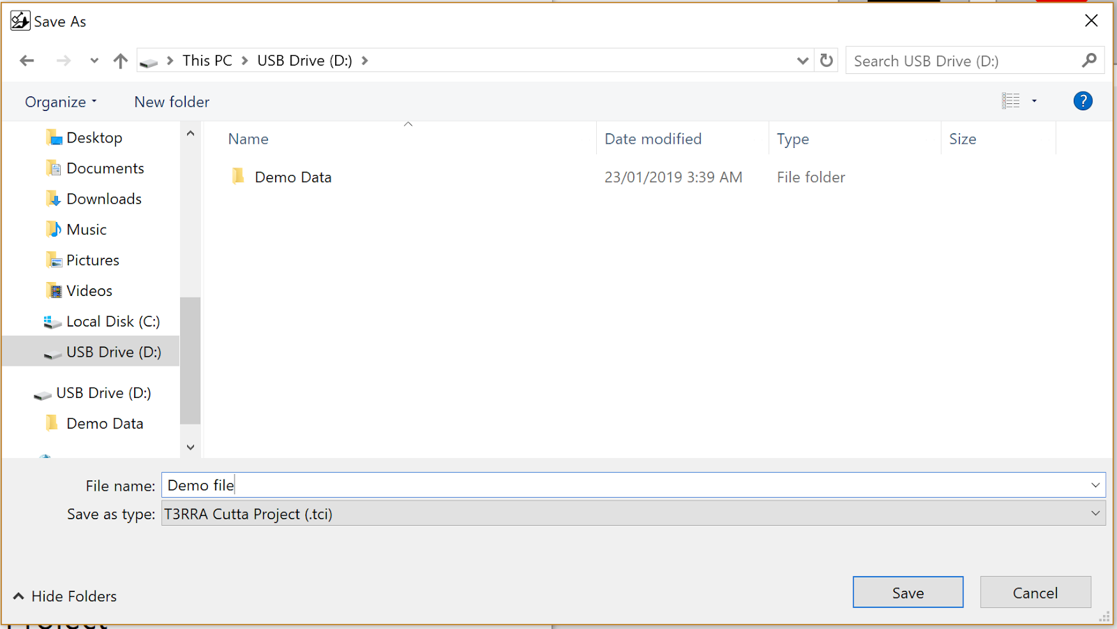Click the drive icon in address bar

(149, 62)
